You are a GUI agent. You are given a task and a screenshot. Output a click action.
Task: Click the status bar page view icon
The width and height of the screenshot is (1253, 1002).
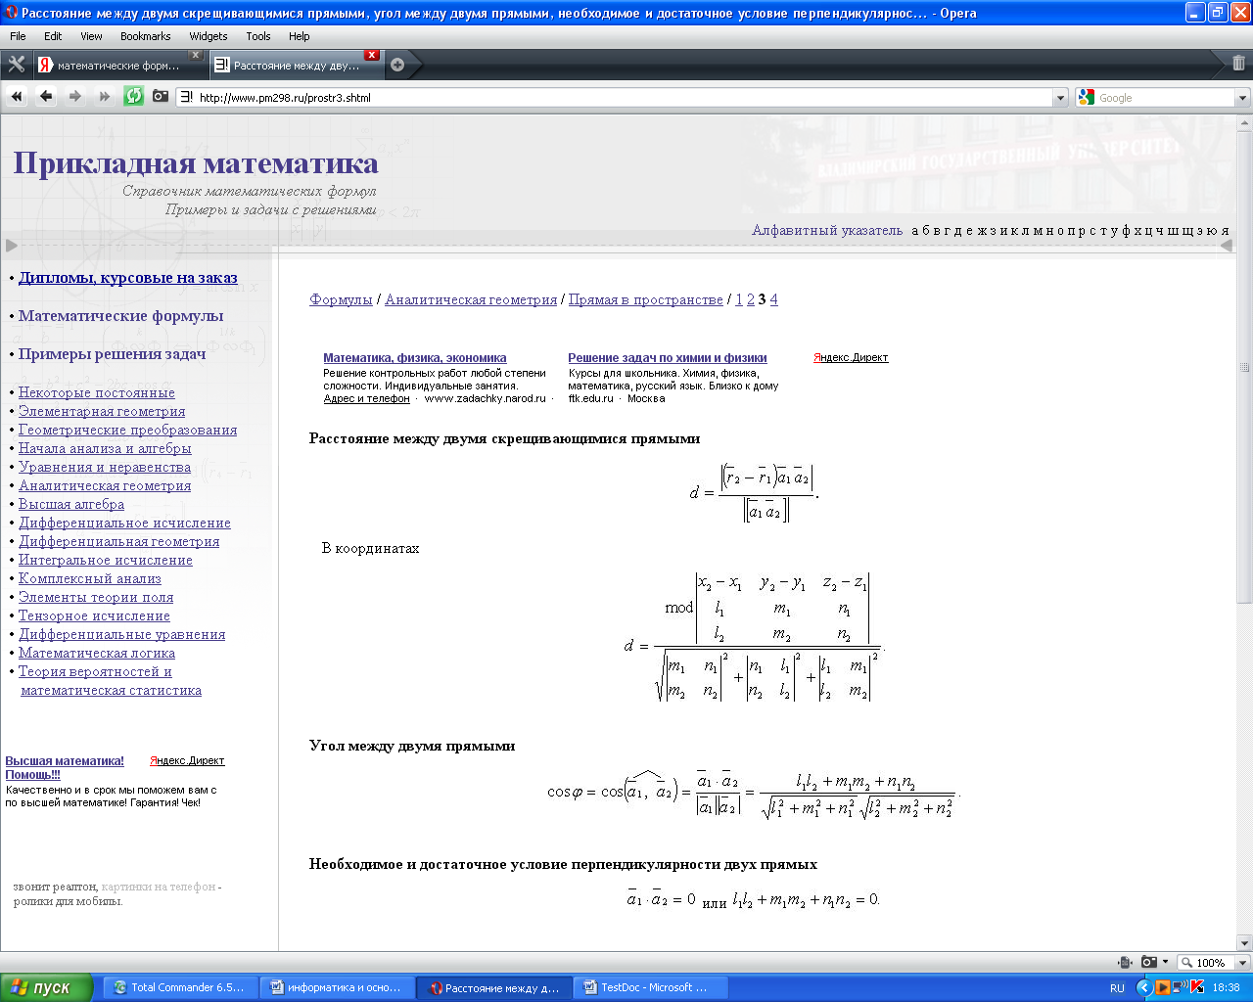1126,963
